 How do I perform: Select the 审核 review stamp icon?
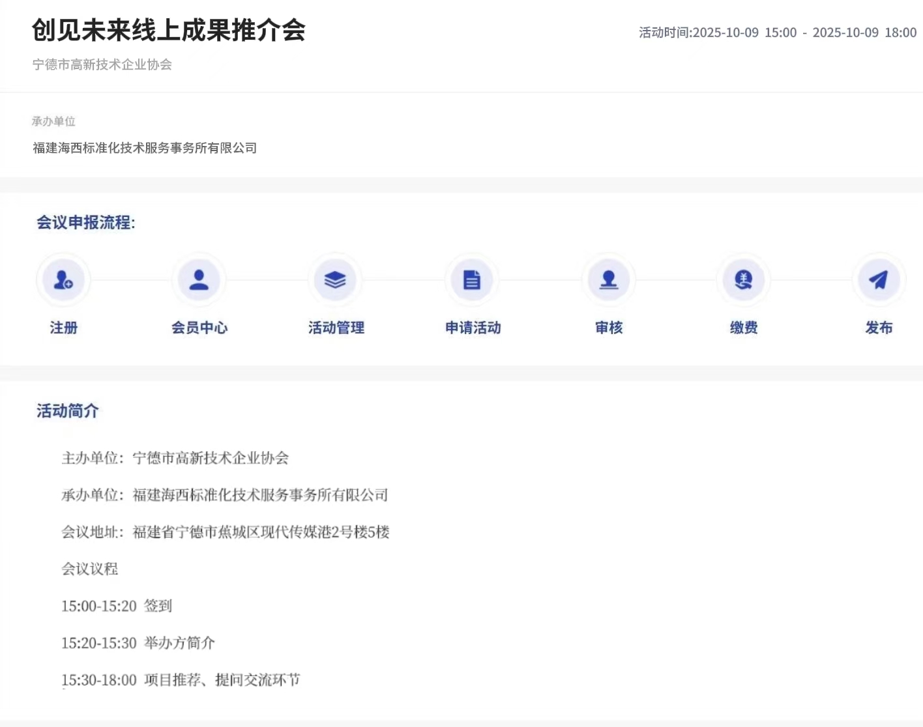[609, 280]
